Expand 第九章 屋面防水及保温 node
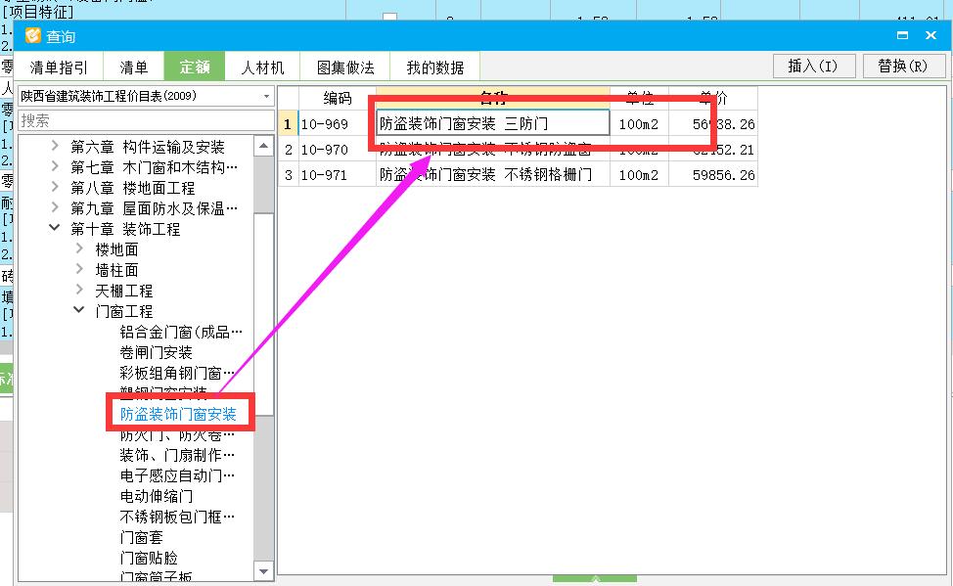 pyautogui.click(x=55, y=208)
